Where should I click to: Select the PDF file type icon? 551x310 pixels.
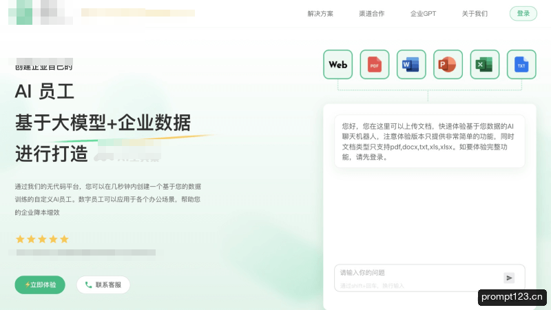point(375,64)
